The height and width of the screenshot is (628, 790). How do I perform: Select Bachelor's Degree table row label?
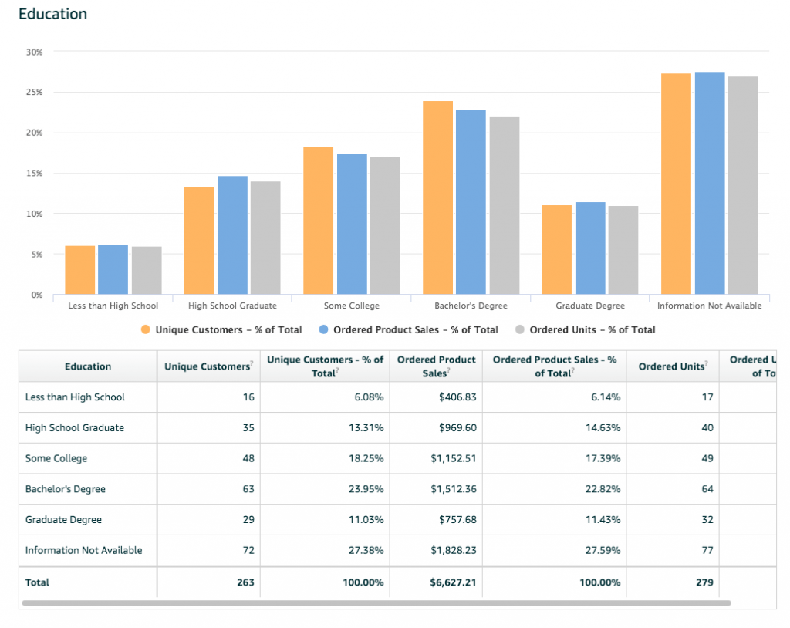(x=66, y=489)
